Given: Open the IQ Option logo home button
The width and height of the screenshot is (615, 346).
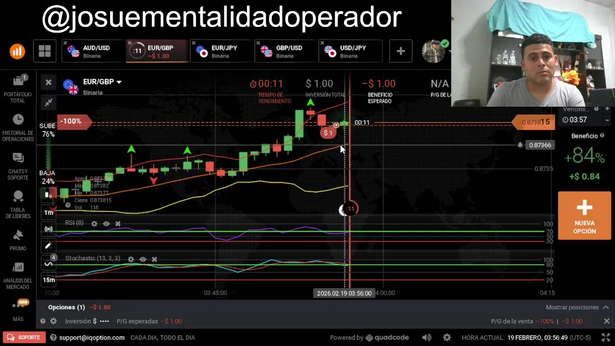Looking at the screenshot, I should (17, 51).
